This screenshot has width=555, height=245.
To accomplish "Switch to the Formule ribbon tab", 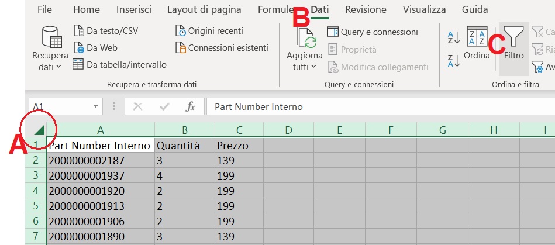I will (275, 10).
